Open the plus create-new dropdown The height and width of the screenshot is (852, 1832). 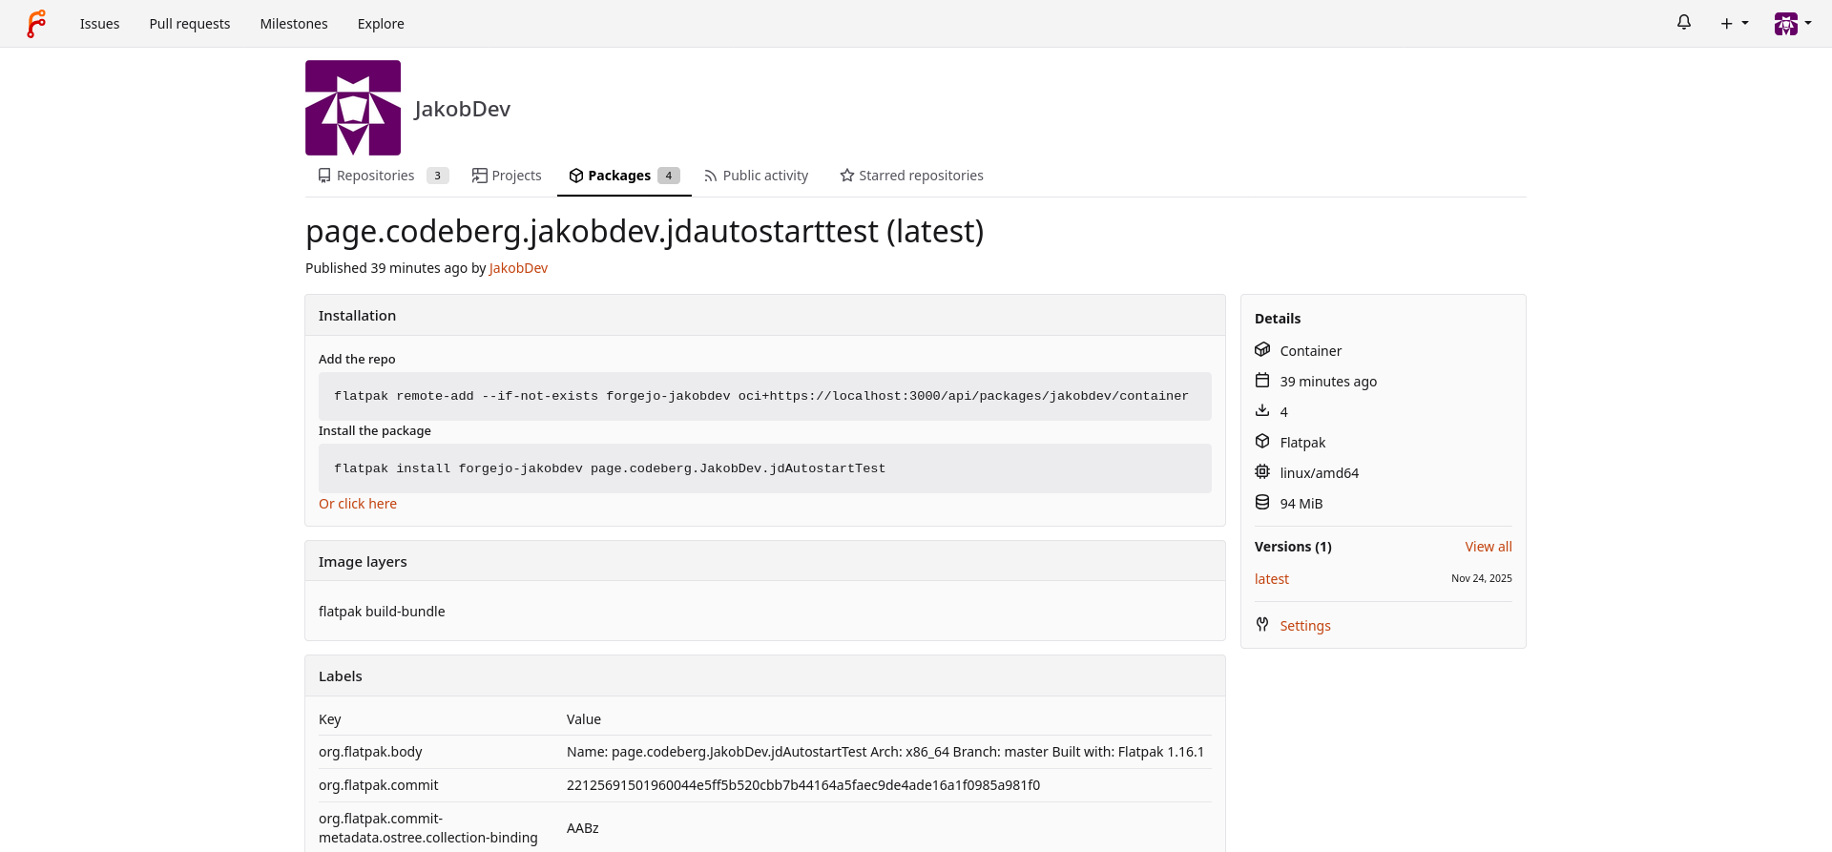(1733, 24)
